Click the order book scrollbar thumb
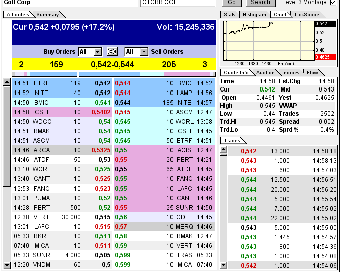 [7, 136]
